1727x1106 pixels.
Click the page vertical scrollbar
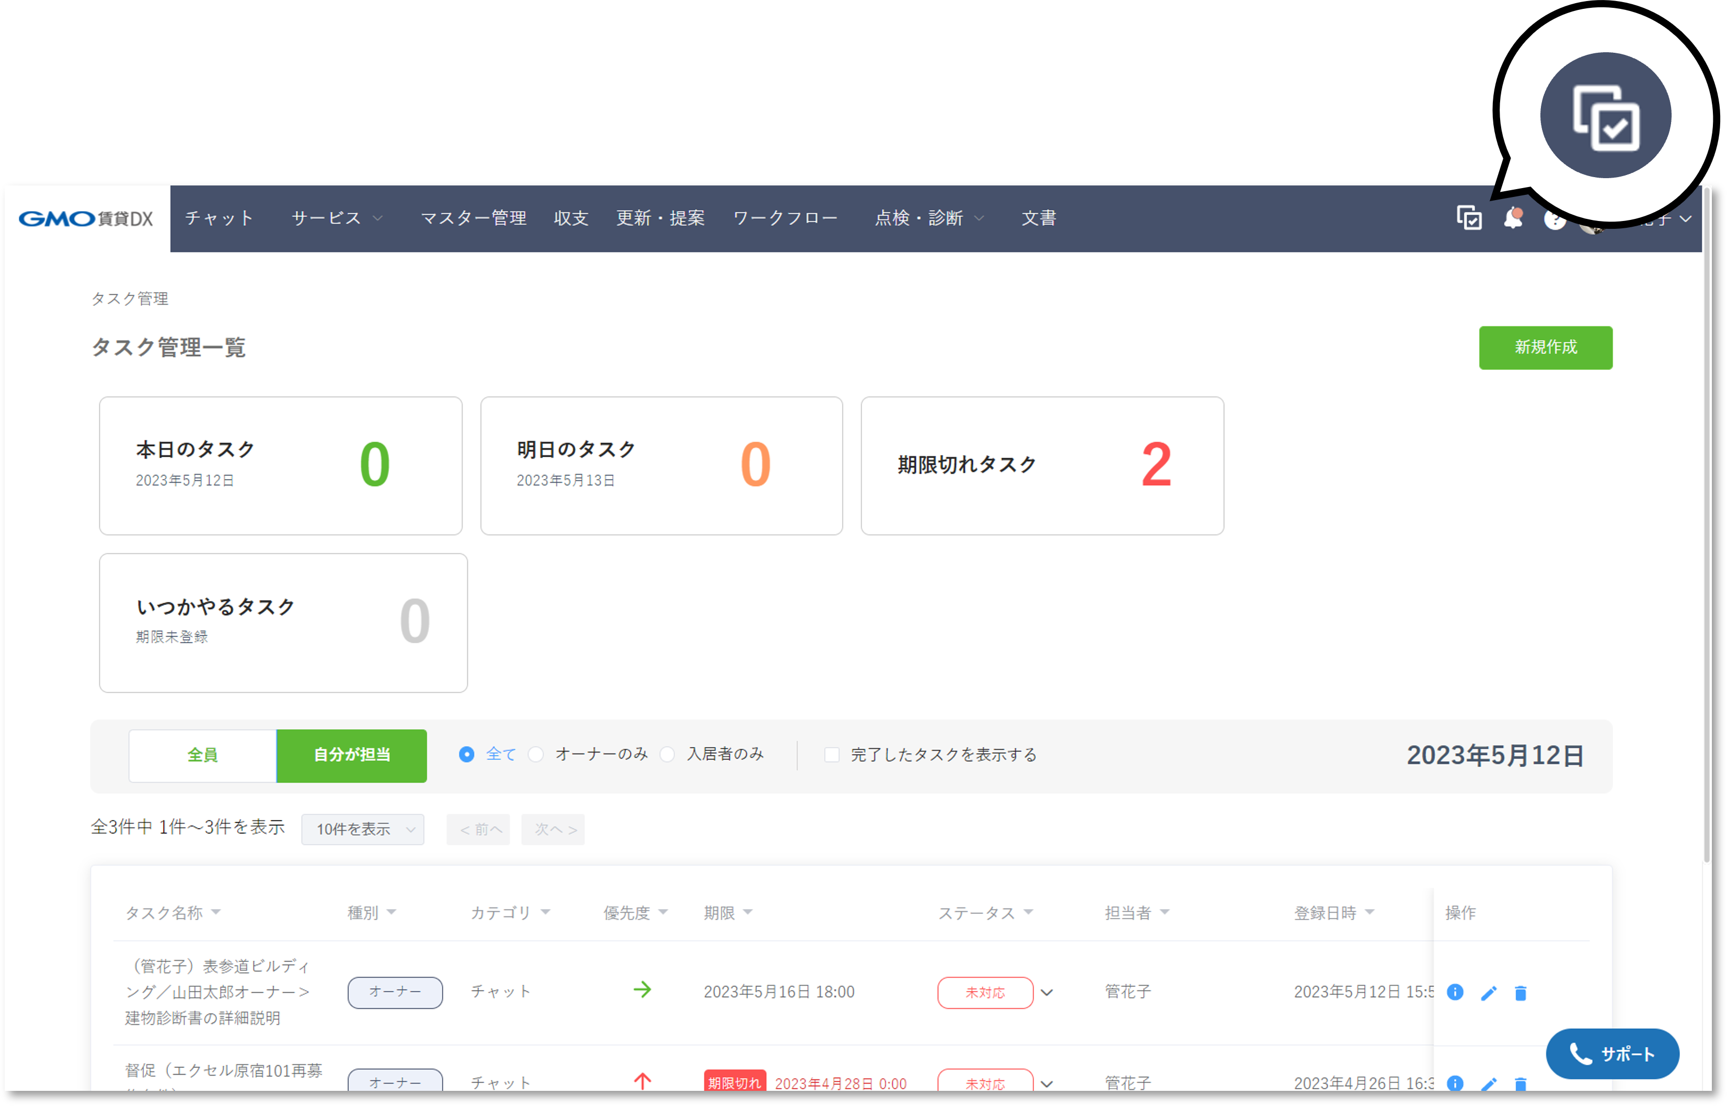(x=1707, y=525)
